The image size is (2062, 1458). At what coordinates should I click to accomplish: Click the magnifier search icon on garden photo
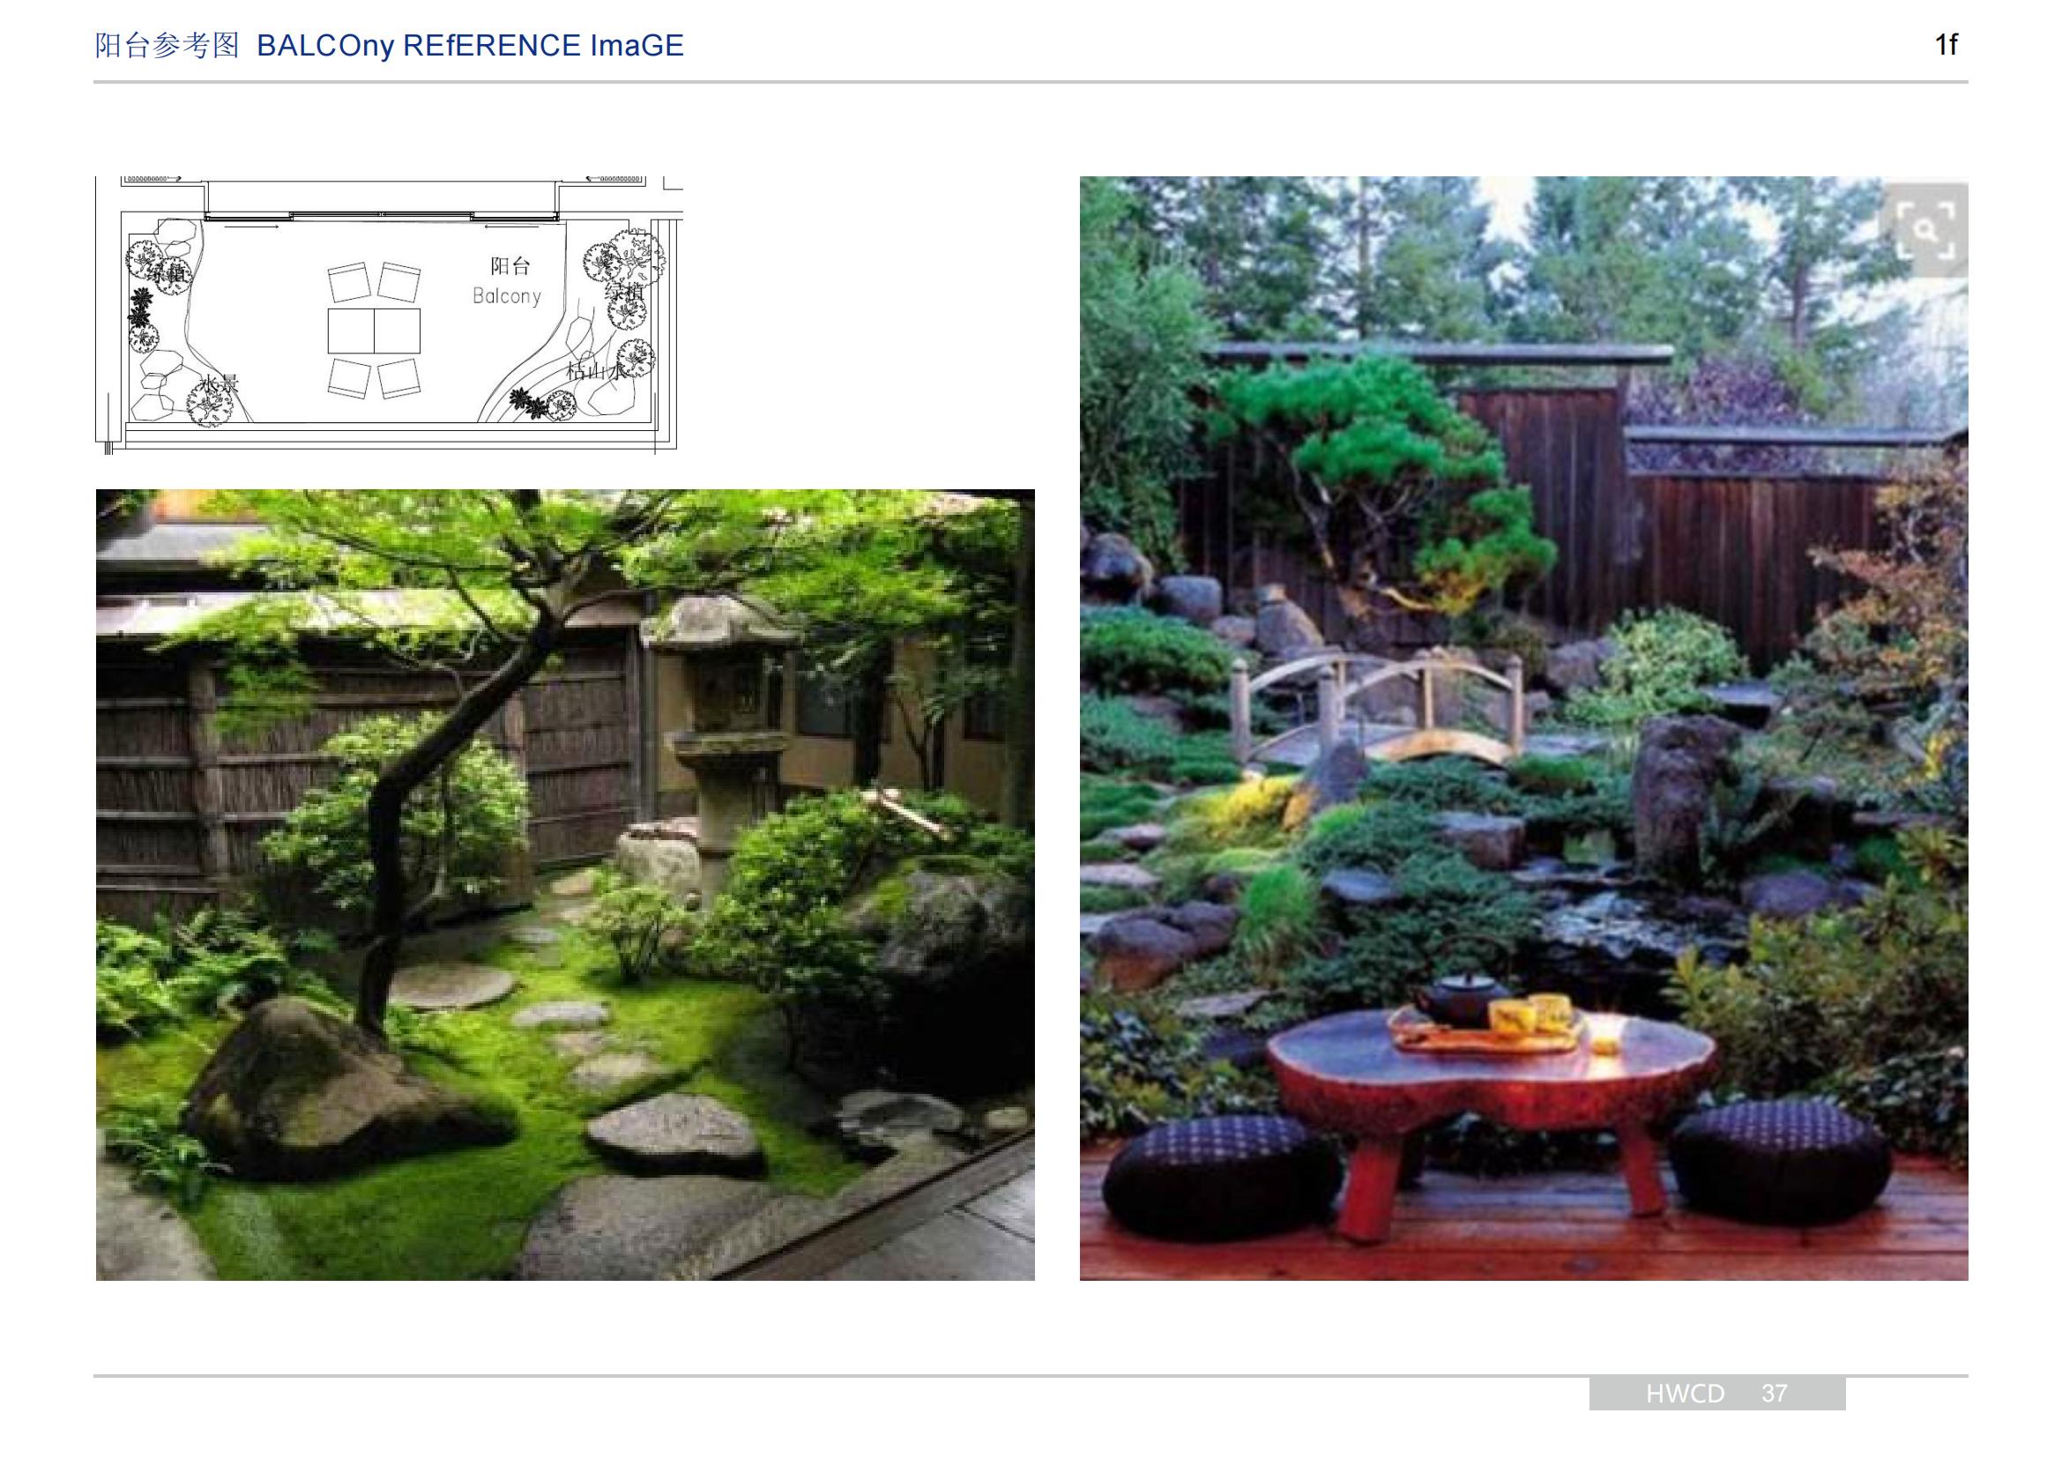(x=1924, y=230)
